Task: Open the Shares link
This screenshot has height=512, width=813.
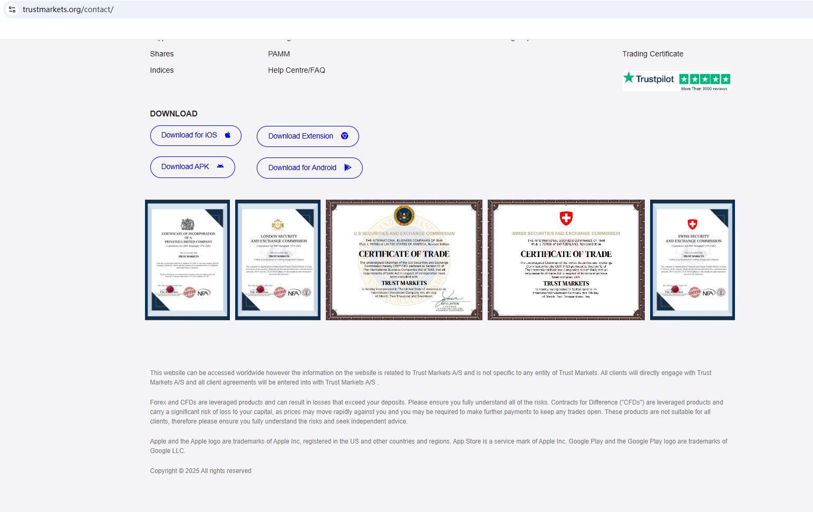Action: tap(162, 54)
